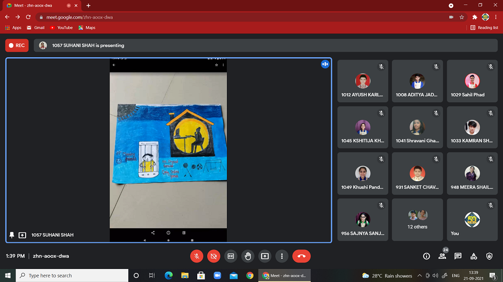Open the Activities panel icon
503x282 pixels.
(474, 256)
